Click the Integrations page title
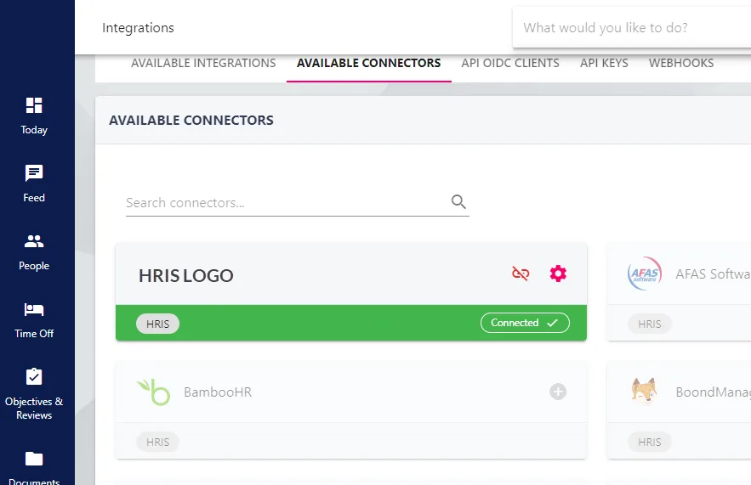751x485 pixels. point(138,28)
